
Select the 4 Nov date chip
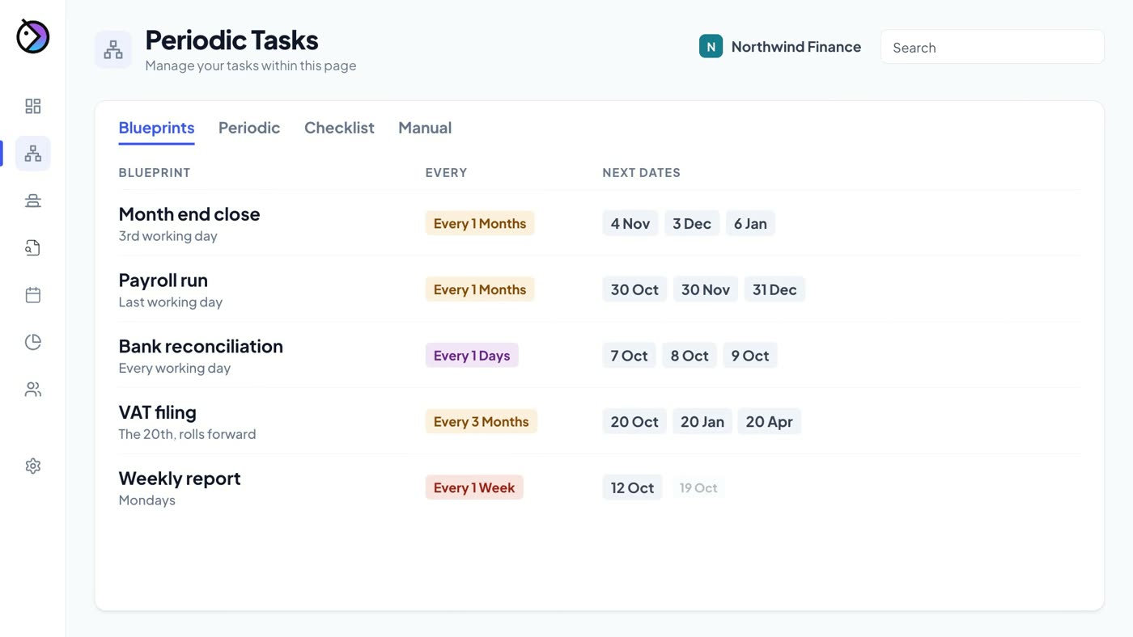630,224
